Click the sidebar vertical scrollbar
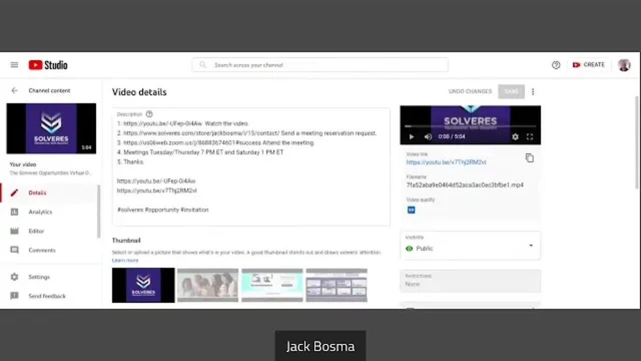 pyautogui.click(x=99, y=212)
